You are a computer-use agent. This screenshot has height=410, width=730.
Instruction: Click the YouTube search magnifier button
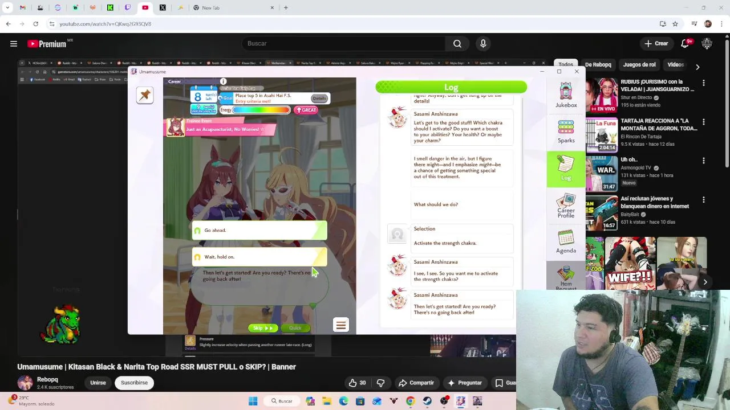[x=457, y=43]
